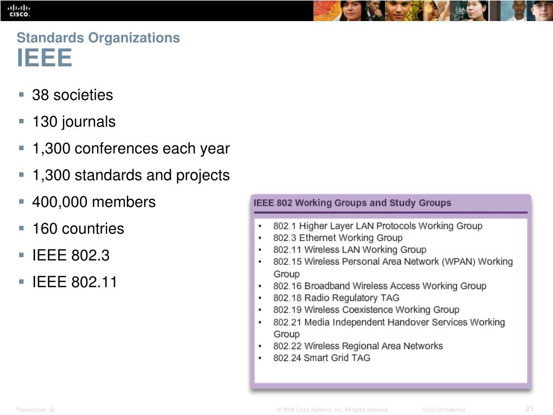Select '802.19 Wireless Coexistence Working Group'

coord(366,310)
